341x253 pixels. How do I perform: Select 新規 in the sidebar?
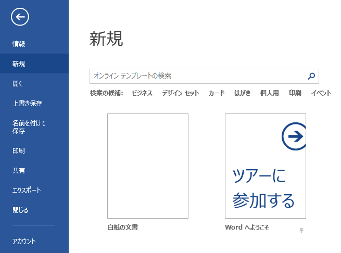coord(19,64)
